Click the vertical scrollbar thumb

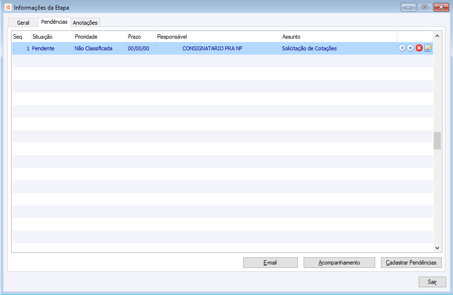coord(437,141)
